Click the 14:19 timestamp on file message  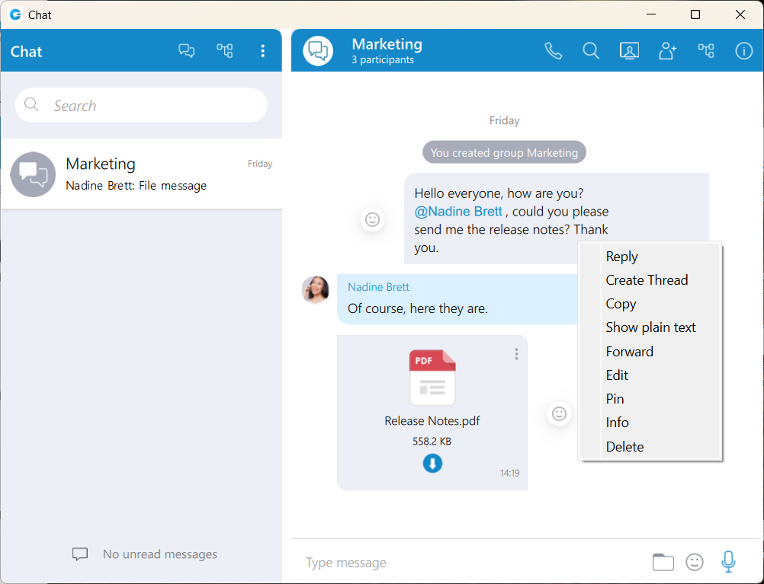[509, 473]
